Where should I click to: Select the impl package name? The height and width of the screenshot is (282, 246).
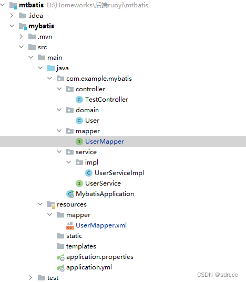[x=91, y=162]
